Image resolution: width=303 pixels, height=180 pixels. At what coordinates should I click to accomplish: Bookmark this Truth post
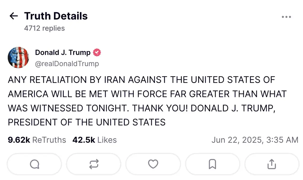(212, 164)
